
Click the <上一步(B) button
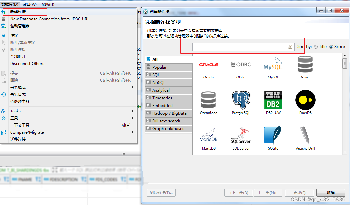239,193
